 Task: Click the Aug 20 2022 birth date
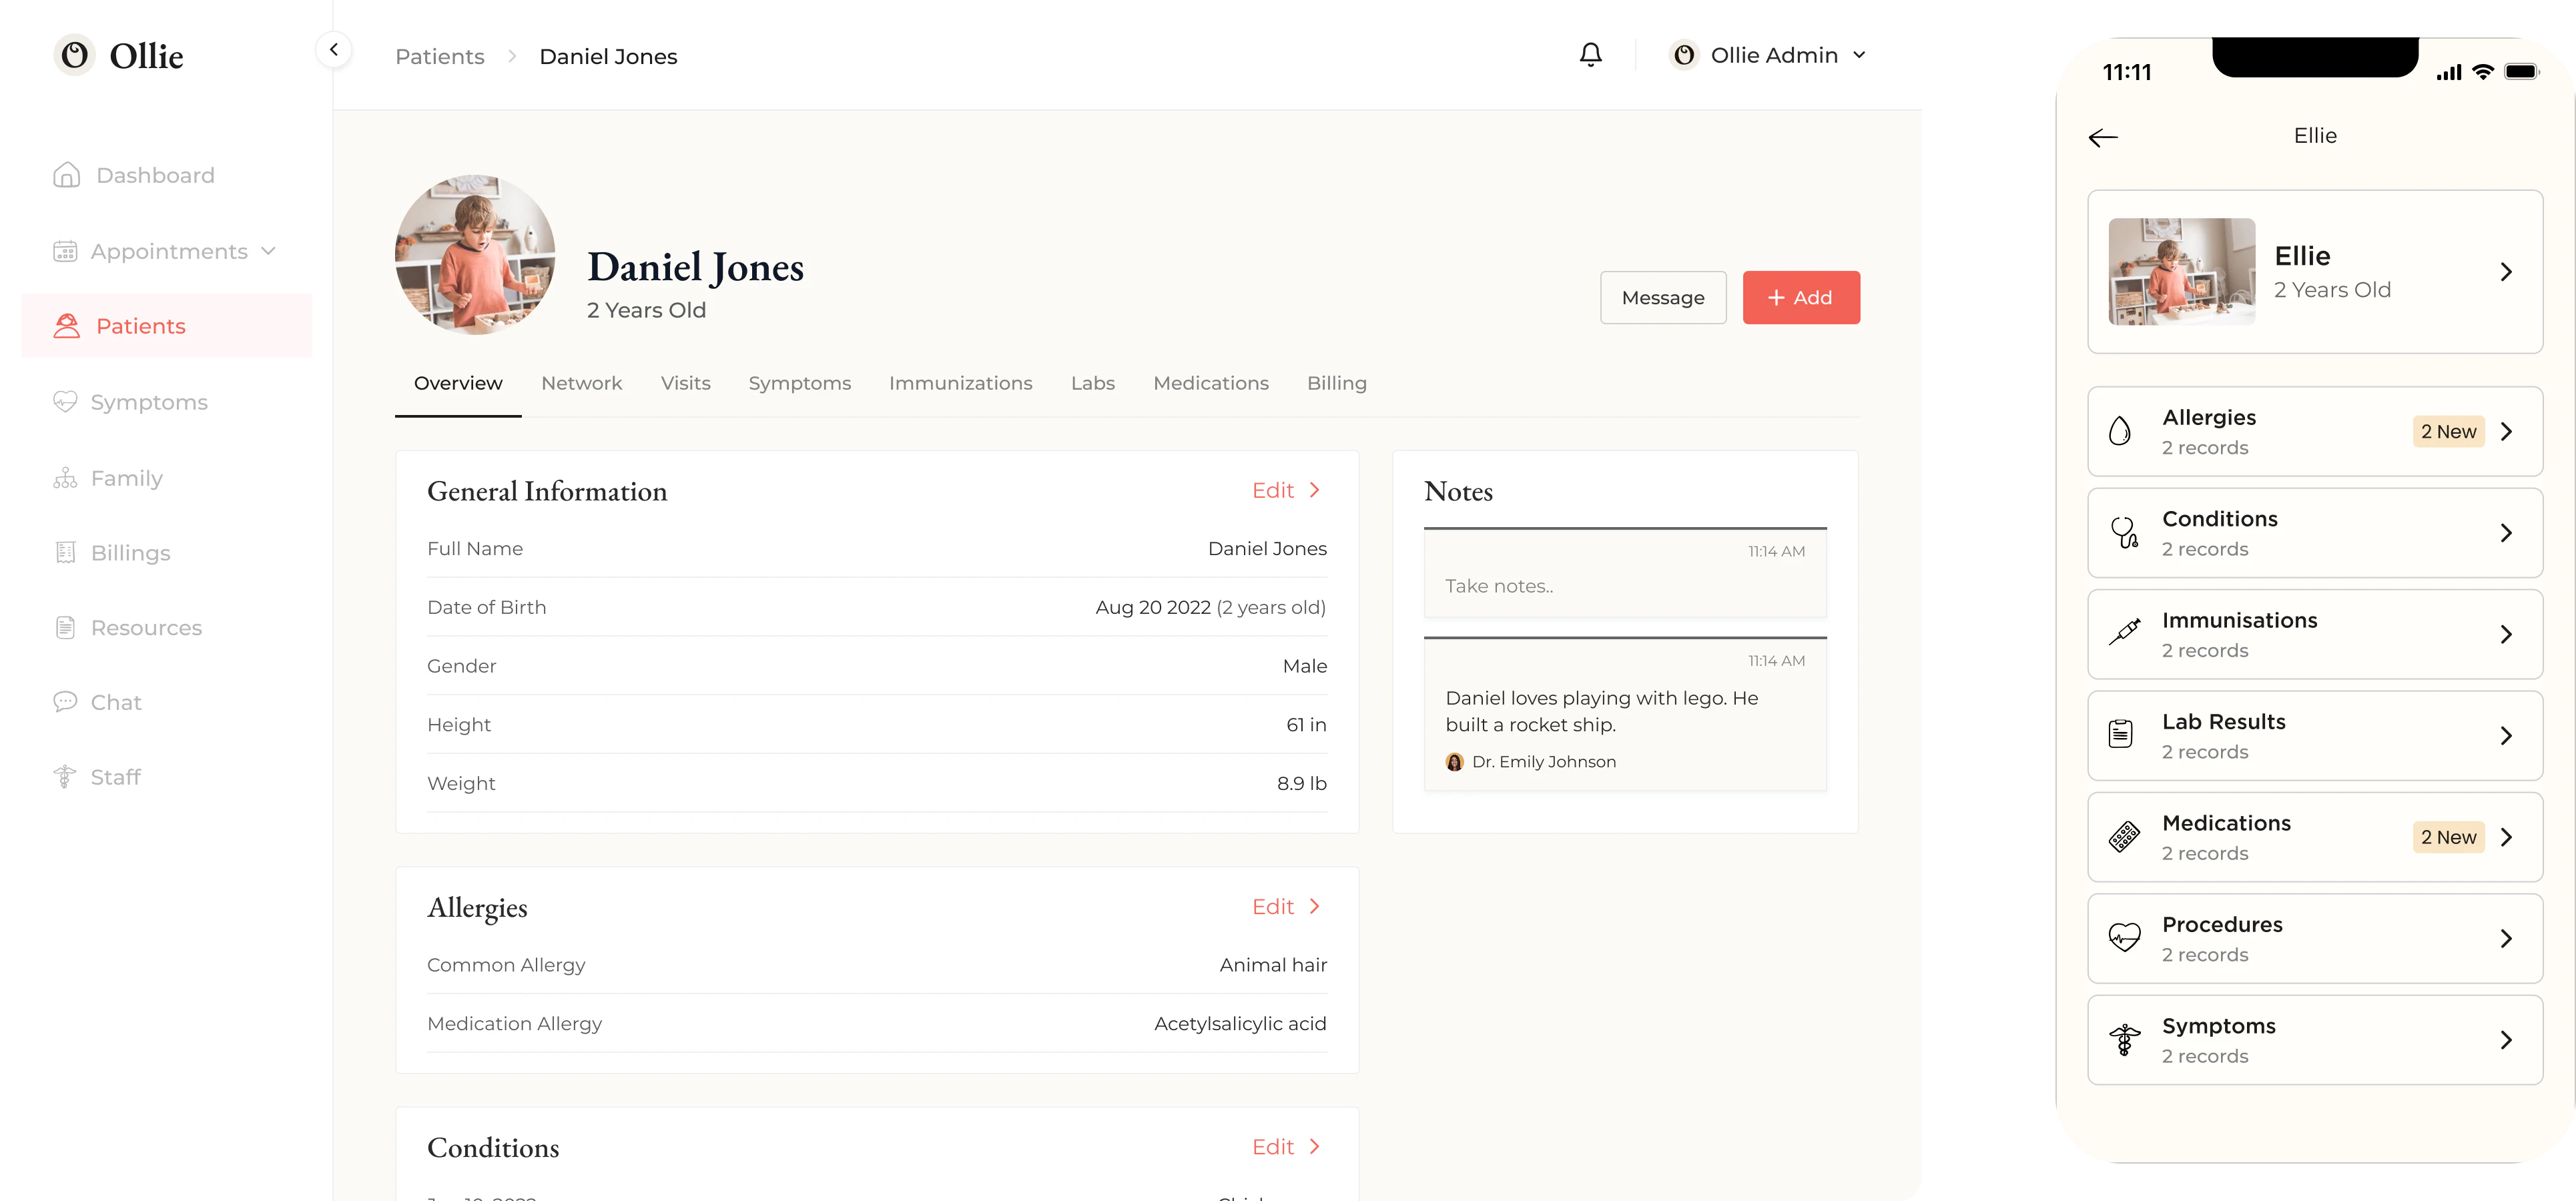pos(1153,607)
